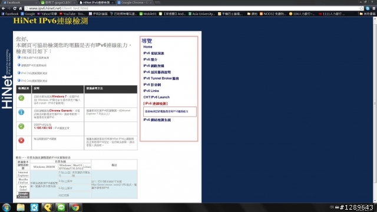Click green check icon in Windows 7 row

click(x=21, y=98)
